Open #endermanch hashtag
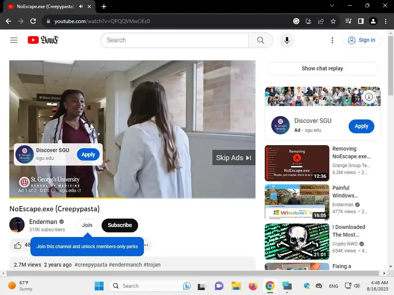The image size is (394, 295). [125, 265]
